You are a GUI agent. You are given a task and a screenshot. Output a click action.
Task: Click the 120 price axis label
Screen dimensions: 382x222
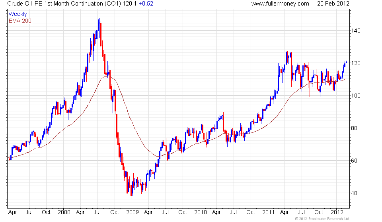click(355, 63)
